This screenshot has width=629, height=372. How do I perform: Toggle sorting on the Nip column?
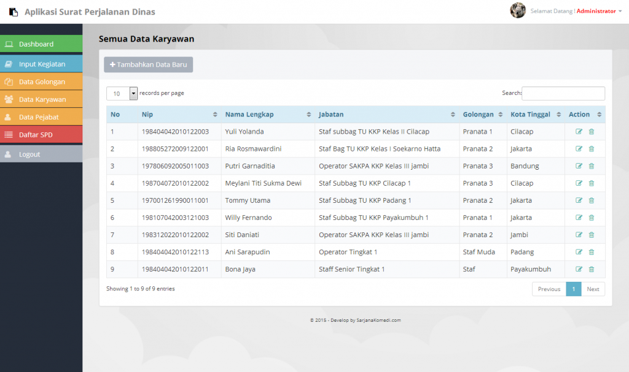click(x=216, y=114)
